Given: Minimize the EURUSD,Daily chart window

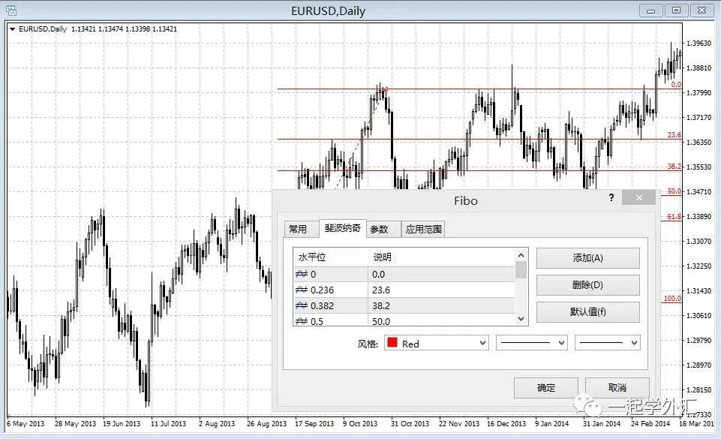Looking at the screenshot, I should click(x=650, y=11).
